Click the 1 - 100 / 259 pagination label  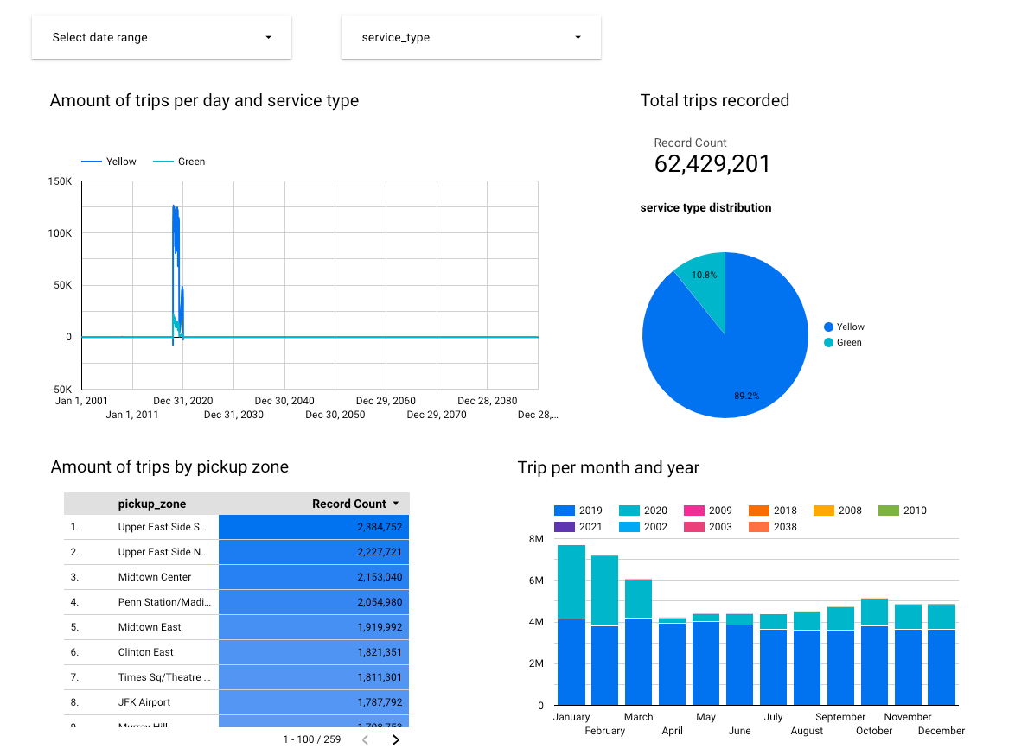313,739
